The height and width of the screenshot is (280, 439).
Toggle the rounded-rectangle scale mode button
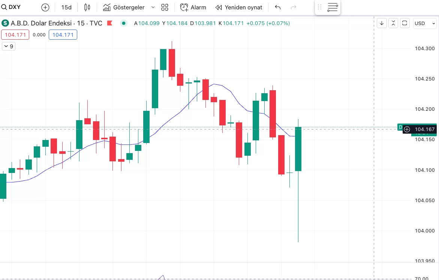tap(405, 23)
